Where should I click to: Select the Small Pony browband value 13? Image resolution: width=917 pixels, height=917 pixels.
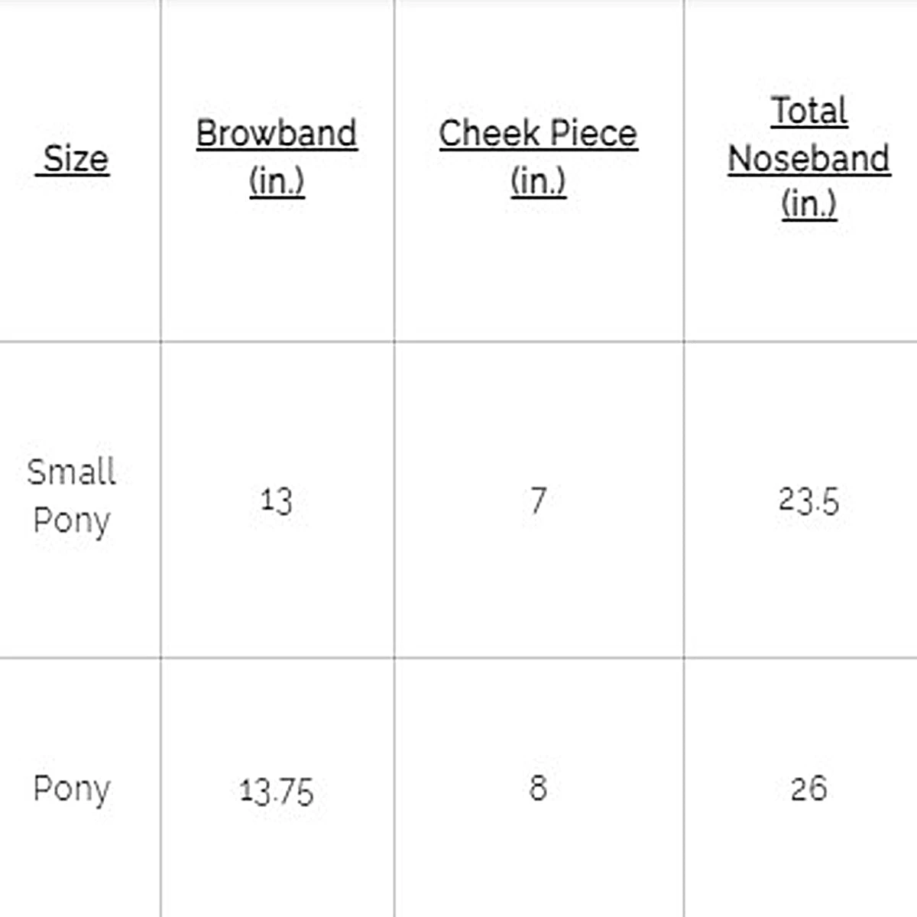tap(276, 501)
